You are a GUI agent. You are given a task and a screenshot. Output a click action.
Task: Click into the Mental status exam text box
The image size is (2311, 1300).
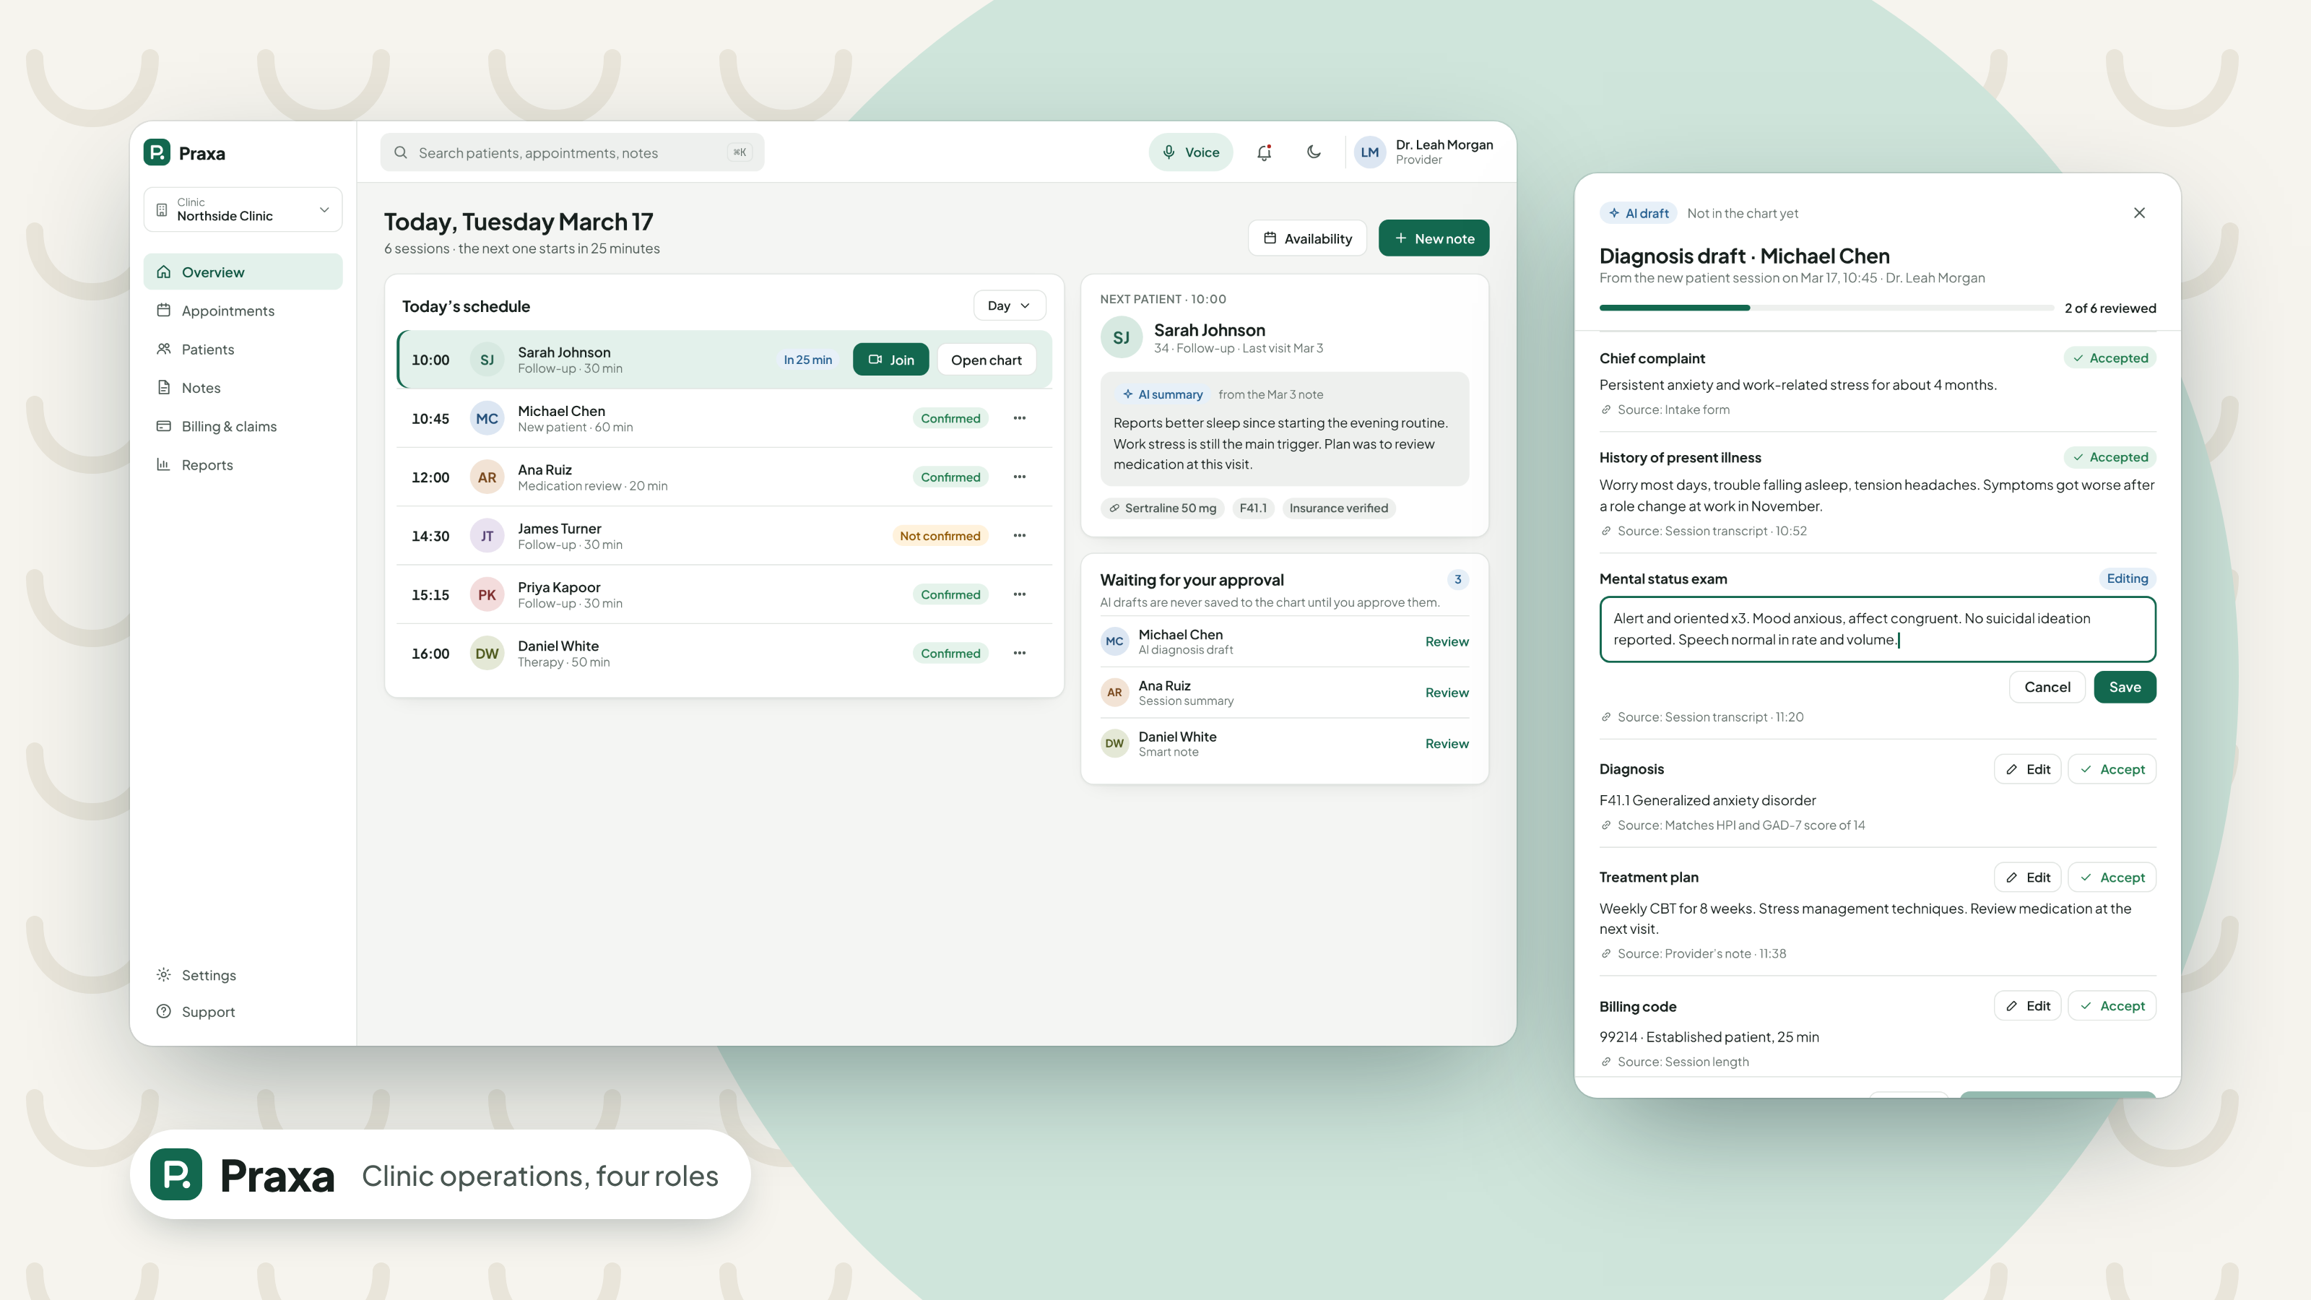(1877, 629)
